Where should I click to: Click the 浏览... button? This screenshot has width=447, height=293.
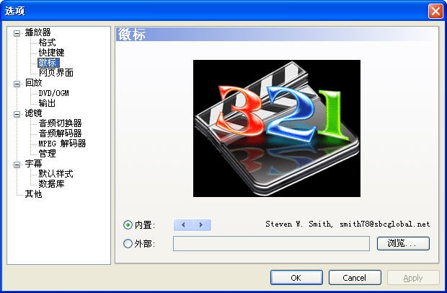coord(403,244)
